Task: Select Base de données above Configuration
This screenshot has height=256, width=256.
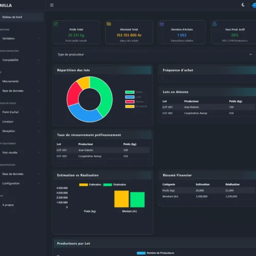Action: point(13,174)
